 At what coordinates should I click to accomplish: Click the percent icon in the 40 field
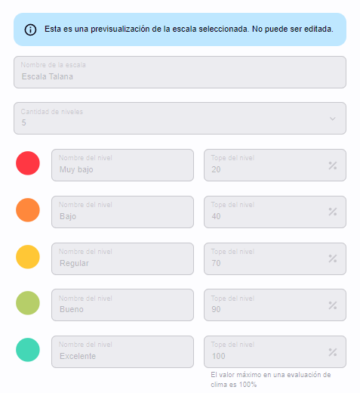(x=333, y=212)
